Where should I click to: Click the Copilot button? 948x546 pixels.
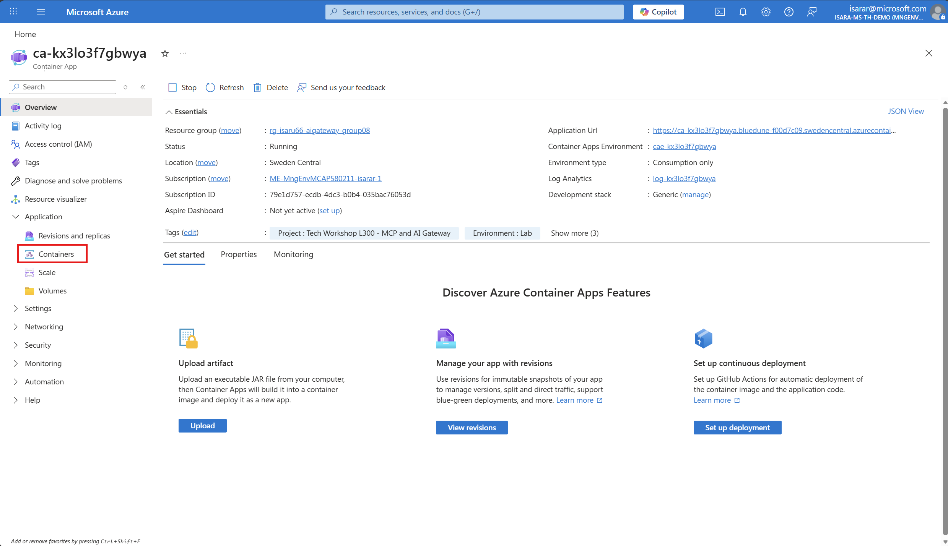[x=658, y=12]
